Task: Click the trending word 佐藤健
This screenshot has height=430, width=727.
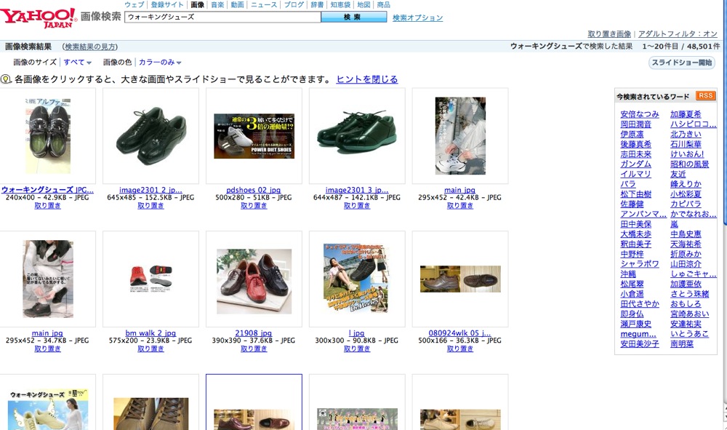Action: pyautogui.click(x=632, y=204)
